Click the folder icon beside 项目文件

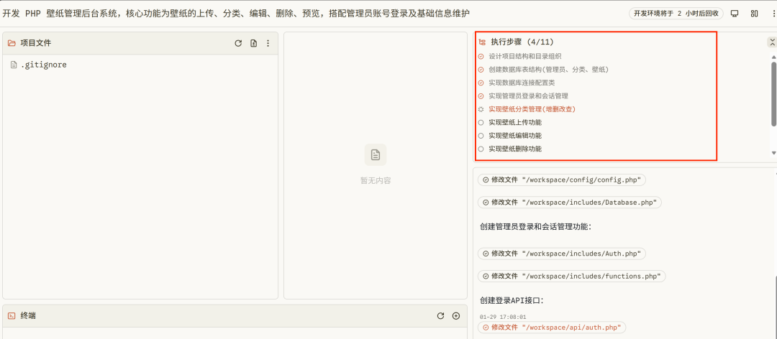[x=12, y=43]
